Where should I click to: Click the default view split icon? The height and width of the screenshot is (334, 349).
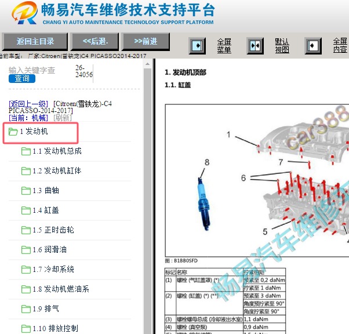[255, 46]
